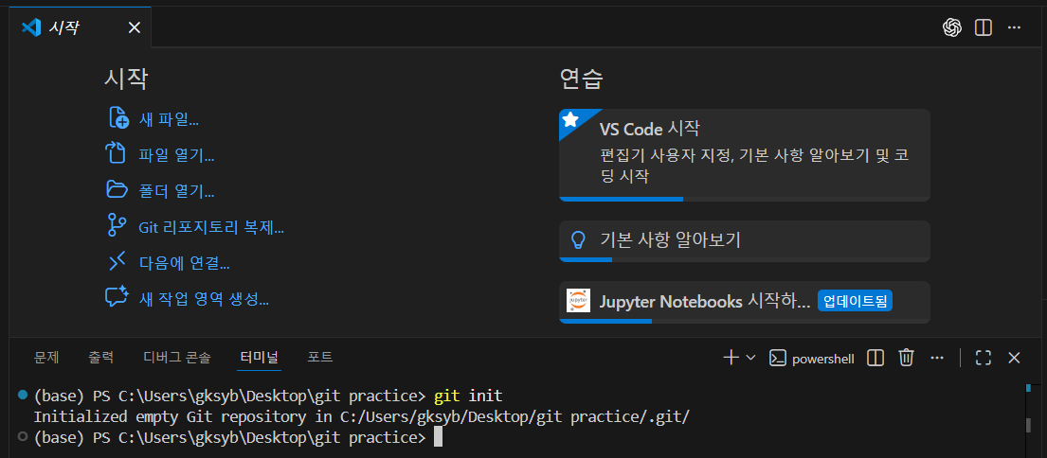Click the 시작 section heading

[125, 79]
